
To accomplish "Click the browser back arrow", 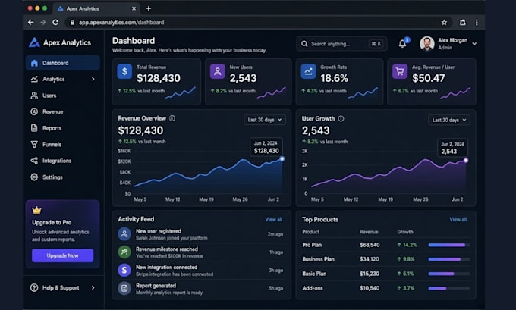I will pyautogui.click(x=30, y=22).
